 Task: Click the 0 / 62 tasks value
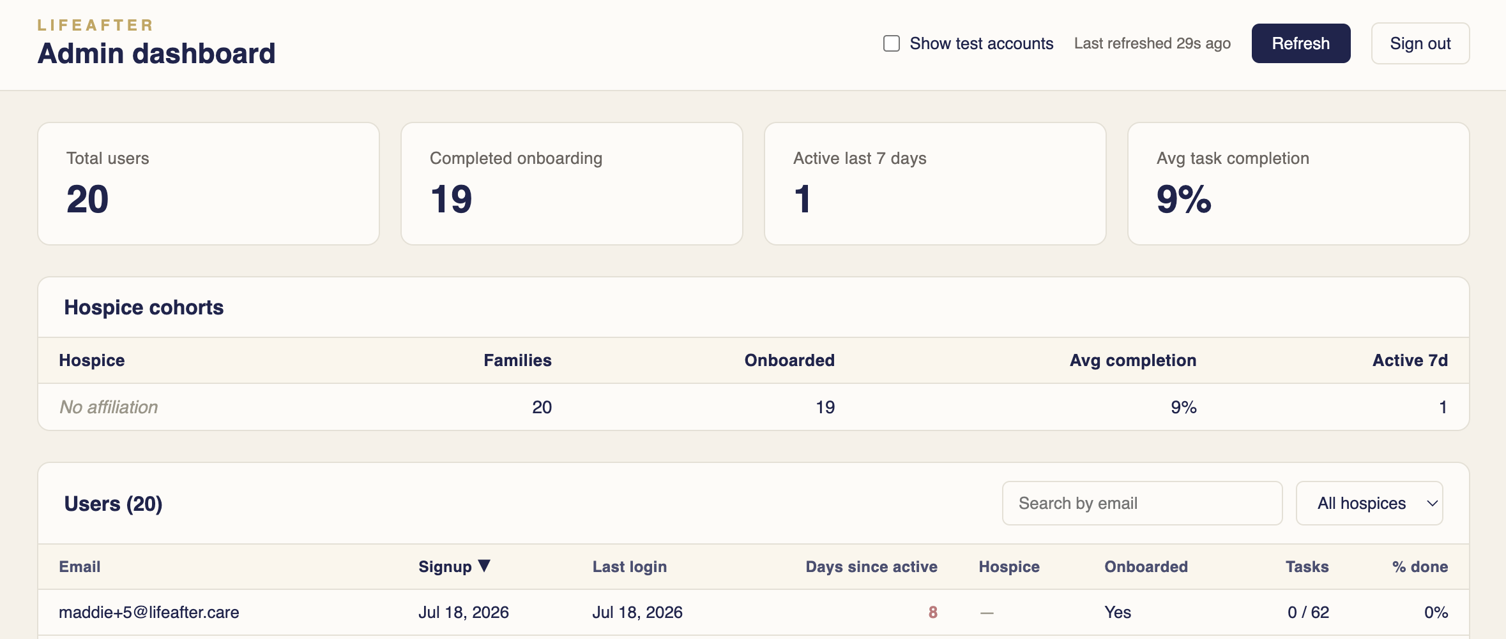[x=1308, y=612]
